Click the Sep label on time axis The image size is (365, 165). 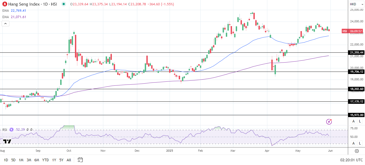click(x=38, y=151)
